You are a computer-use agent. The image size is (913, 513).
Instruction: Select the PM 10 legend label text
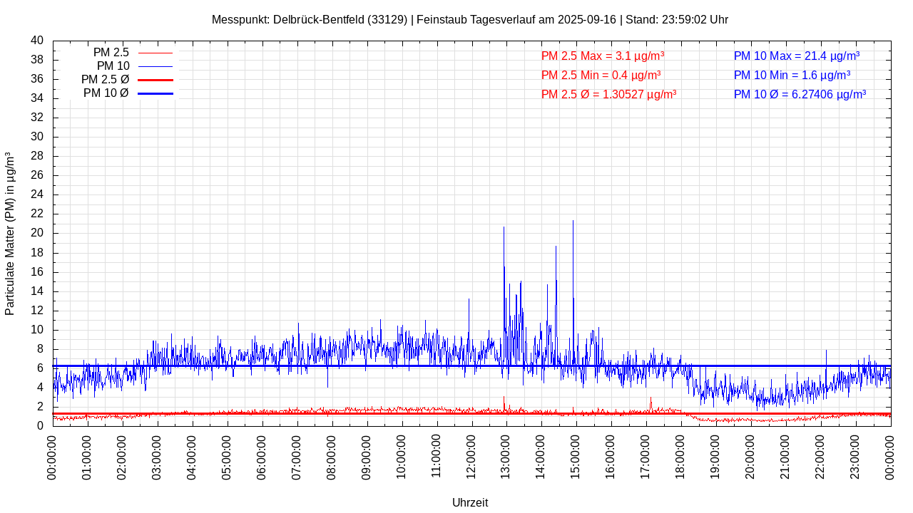pyautogui.click(x=113, y=66)
